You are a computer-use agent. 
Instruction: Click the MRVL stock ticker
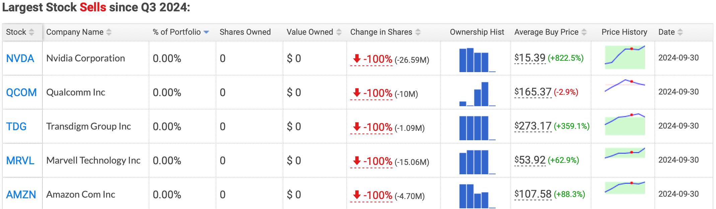point(20,161)
